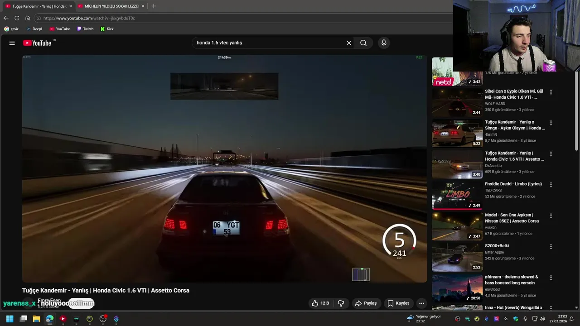Open the Twitch bookmark
580x326 pixels.
(x=85, y=29)
